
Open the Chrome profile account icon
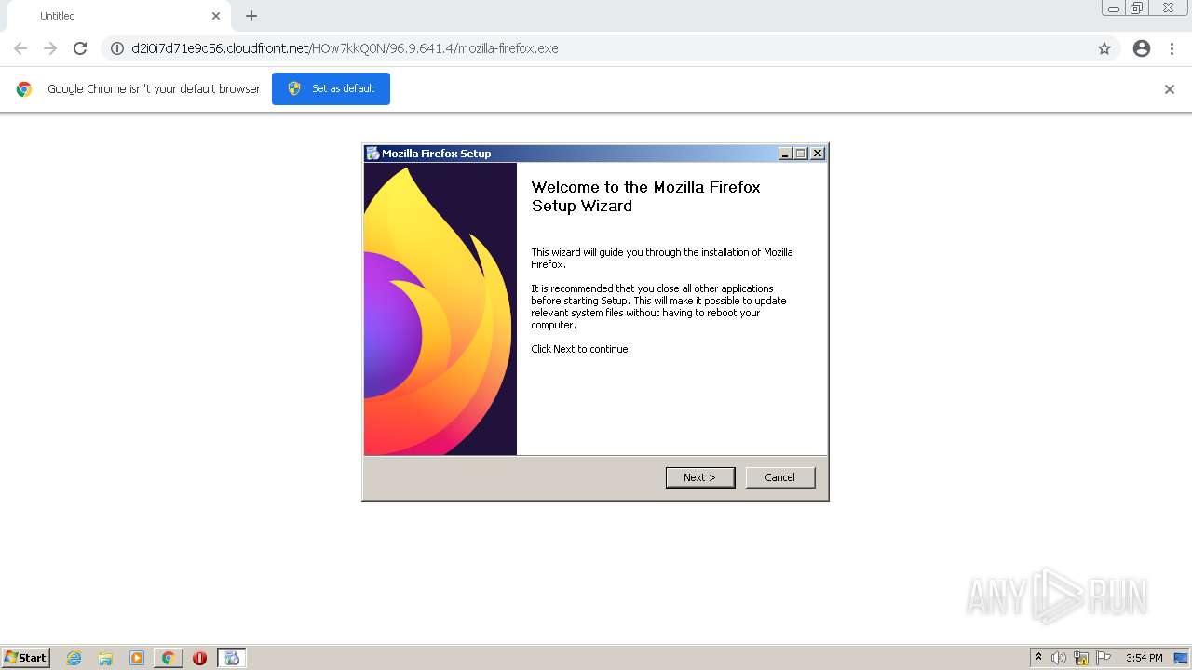[1142, 48]
